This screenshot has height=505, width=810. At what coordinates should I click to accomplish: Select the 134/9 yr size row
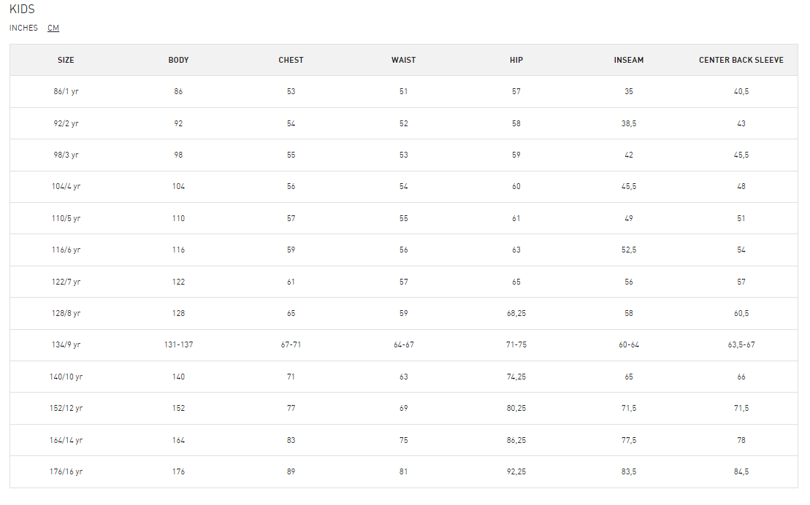404,345
